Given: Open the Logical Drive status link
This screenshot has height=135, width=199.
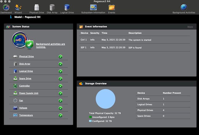Looking at the screenshot, I should 26,71.
